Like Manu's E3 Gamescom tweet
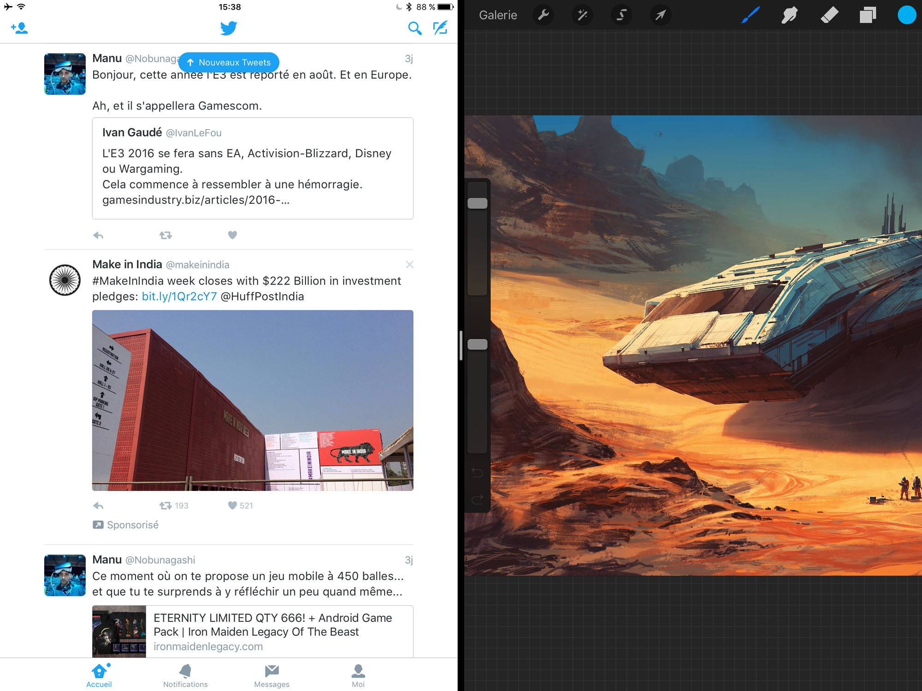 coord(232,235)
